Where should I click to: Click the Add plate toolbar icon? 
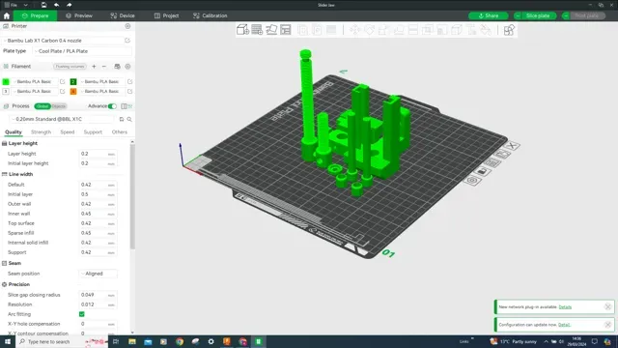[257, 30]
